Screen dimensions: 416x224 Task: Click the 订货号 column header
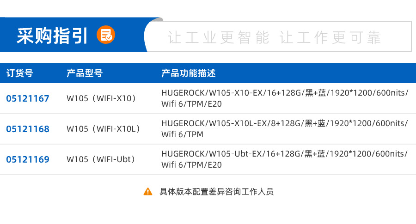tap(19, 73)
